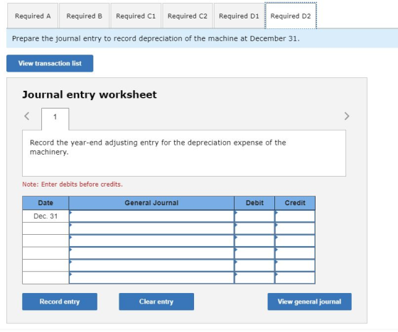Viewport: 398px width, 332px height.
Task: Click the View transaction list button
Action: point(50,63)
